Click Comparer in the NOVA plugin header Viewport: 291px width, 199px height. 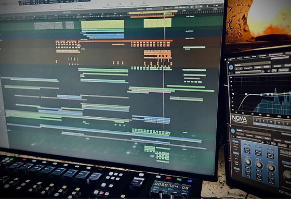pos(248,68)
